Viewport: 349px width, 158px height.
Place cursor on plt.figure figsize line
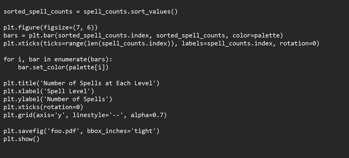[x=51, y=27]
